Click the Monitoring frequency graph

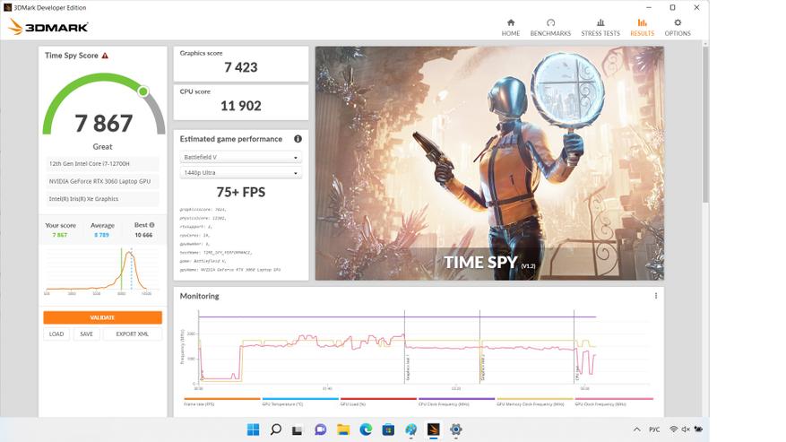point(416,349)
